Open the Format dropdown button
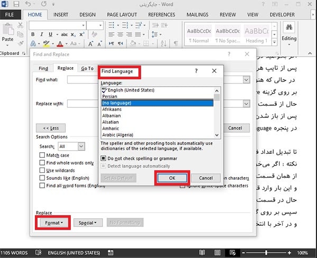Image resolution: width=317 pixels, height=258 pixels. pyautogui.click(x=53, y=223)
